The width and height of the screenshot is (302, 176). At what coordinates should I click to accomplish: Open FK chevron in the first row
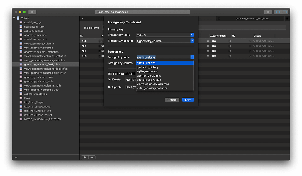click(250, 41)
